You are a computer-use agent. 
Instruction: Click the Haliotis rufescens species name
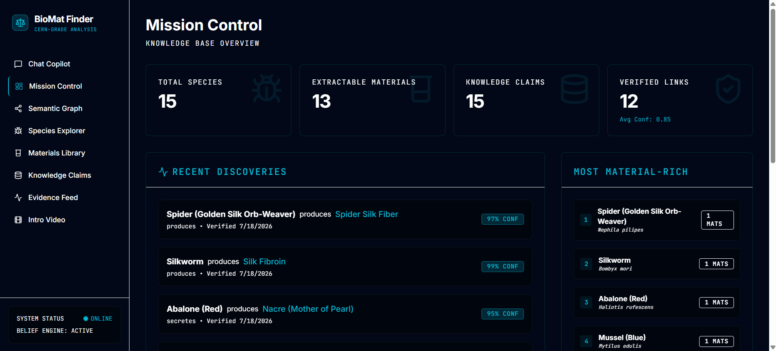626,307
